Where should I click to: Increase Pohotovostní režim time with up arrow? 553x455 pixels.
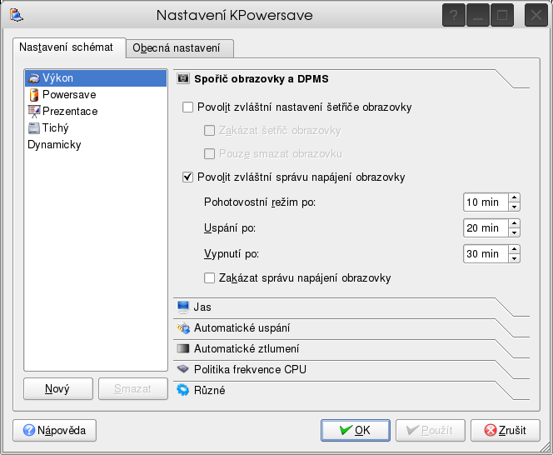coord(514,197)
